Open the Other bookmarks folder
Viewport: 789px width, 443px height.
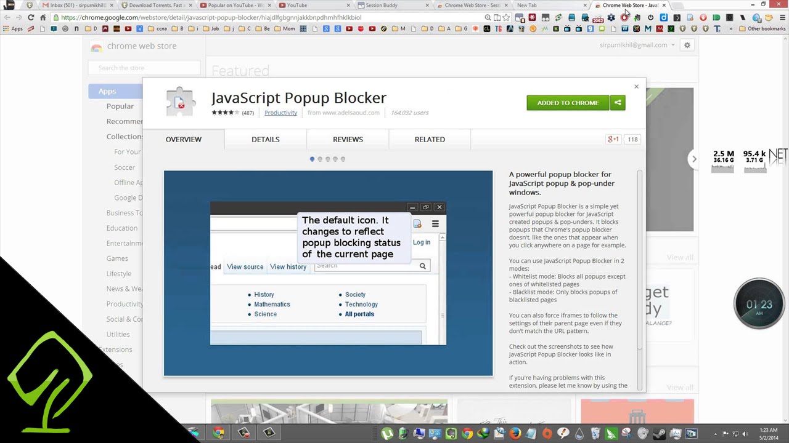(762, 28)
